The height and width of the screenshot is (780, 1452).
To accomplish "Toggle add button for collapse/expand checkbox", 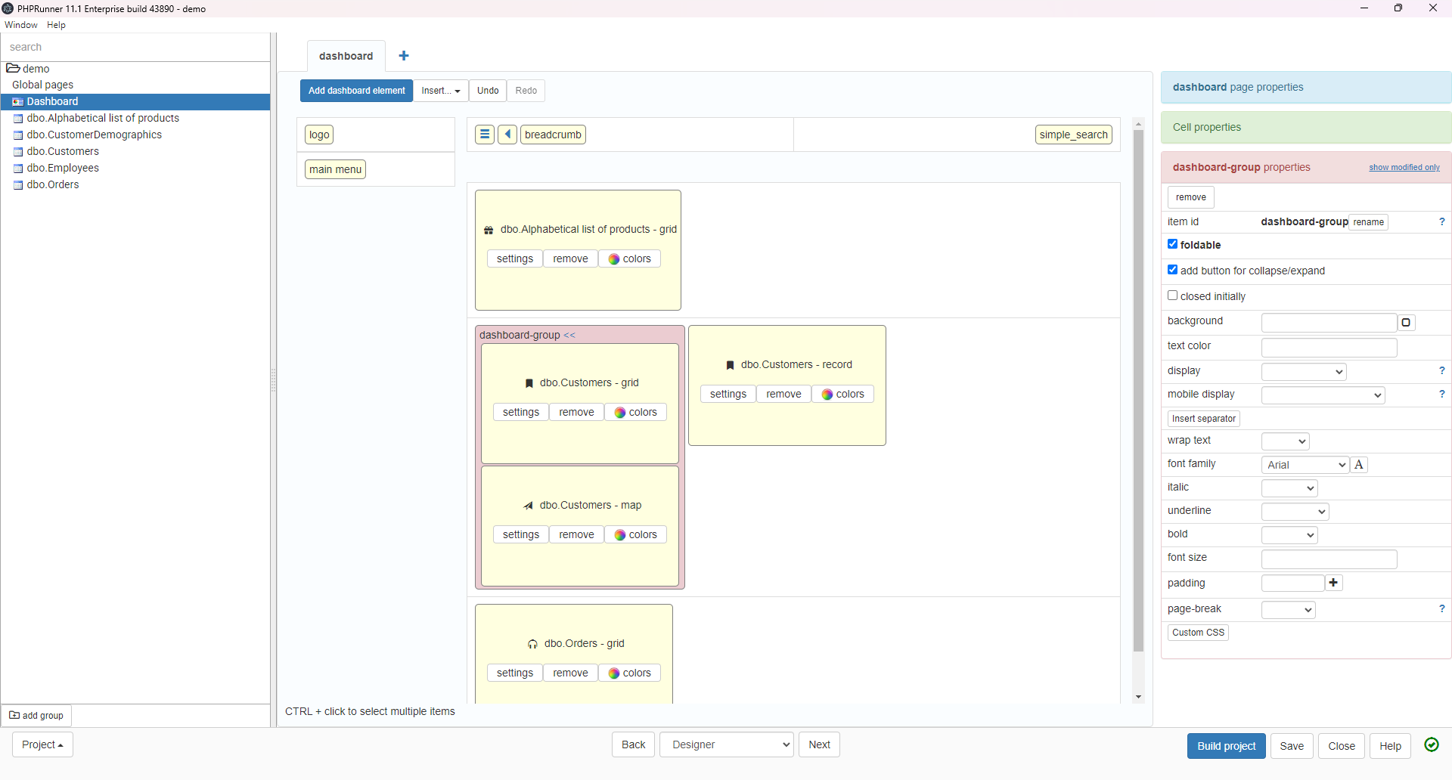I will [1173, 270].
